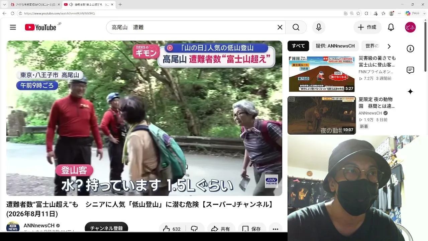This screenshot has width=428, height=241.
Task: Open the FNN Mt. Fuji video thumbnail
Action: 322,74
